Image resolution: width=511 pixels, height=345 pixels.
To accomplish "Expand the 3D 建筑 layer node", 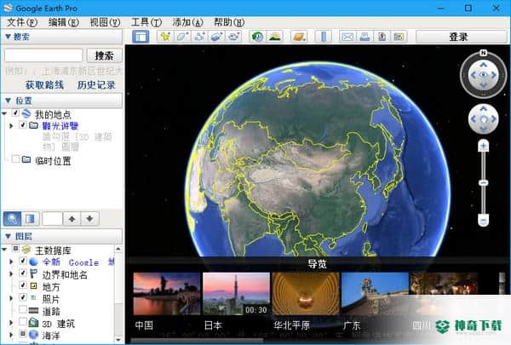I will (11, 323).
